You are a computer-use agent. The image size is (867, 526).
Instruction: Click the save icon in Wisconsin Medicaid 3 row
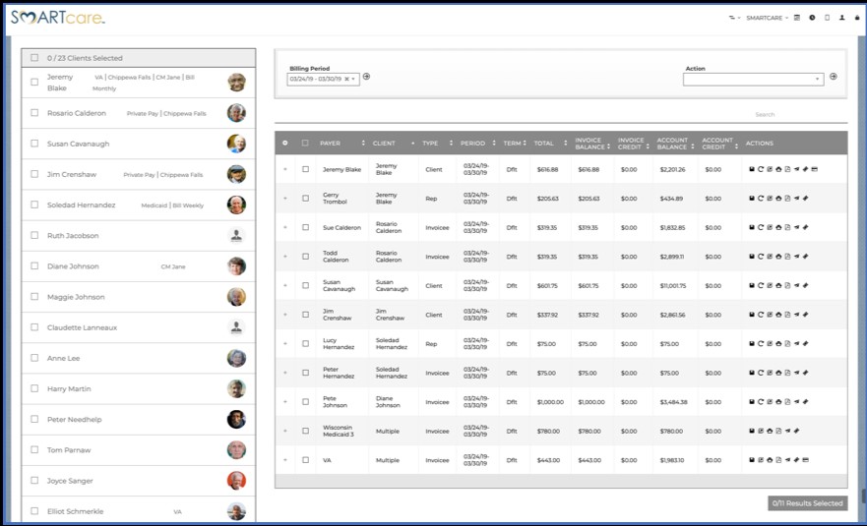[x=752, y=431]
